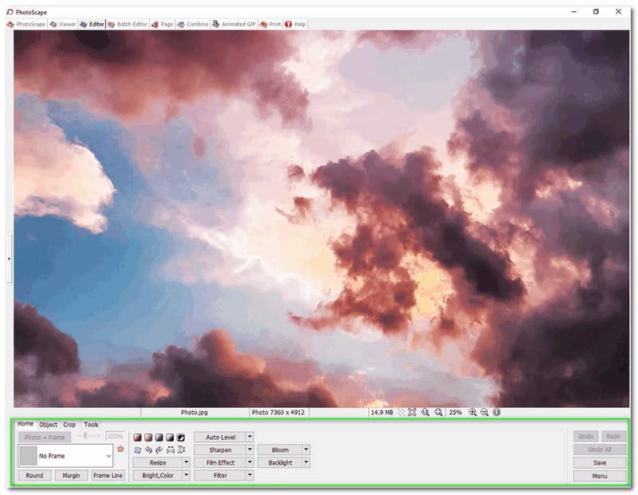
Task: Switch to the Animated GIF tab
Action: click(235, 24)
